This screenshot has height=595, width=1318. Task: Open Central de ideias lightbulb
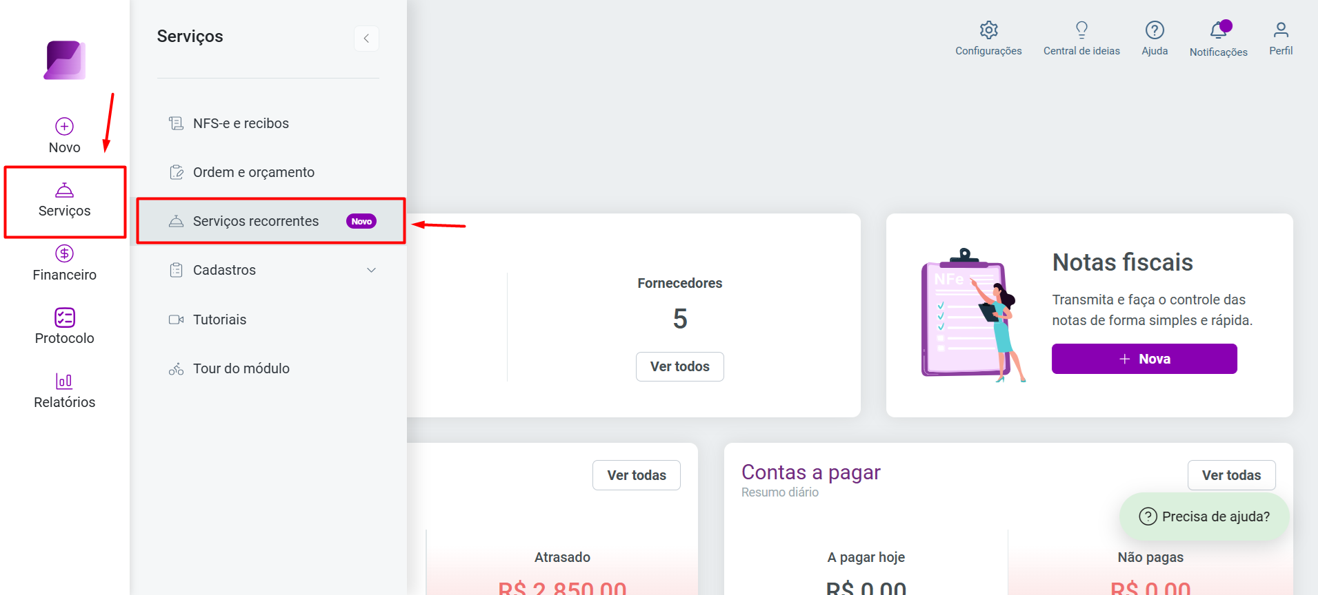coord(1081,30)
